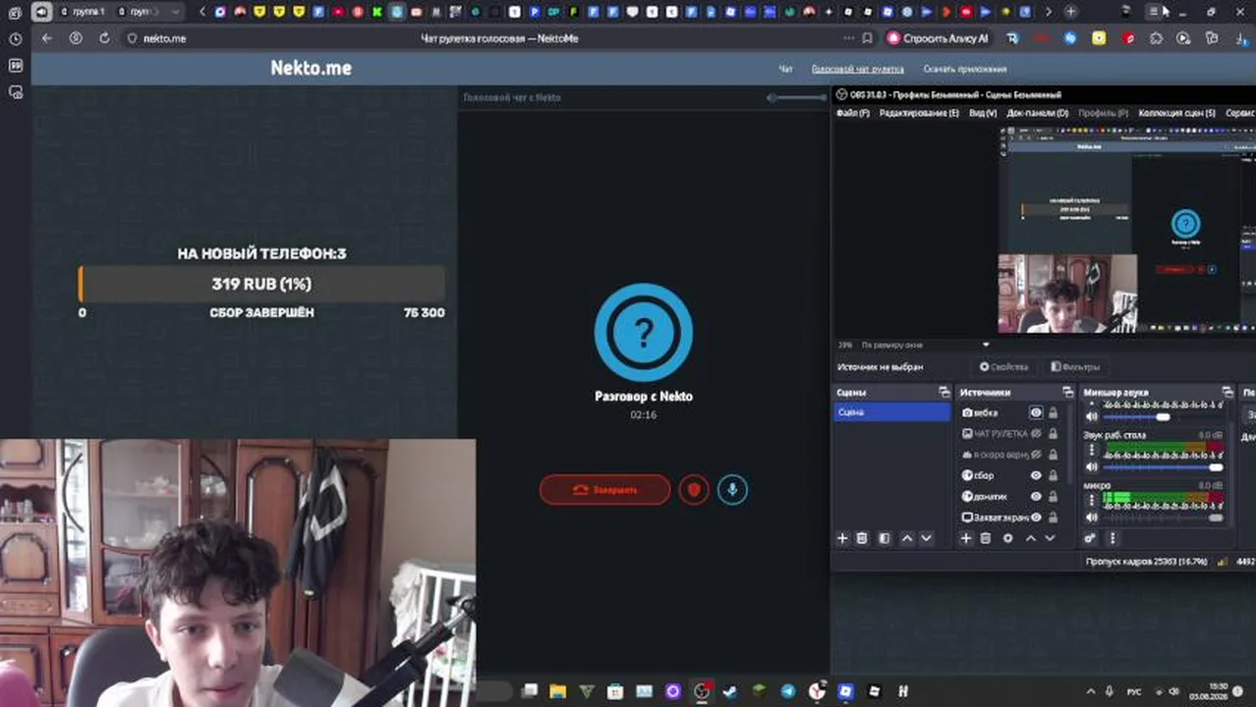
Task: Move scene up using the Сцены panel arrow
Action: click(907, 538)
